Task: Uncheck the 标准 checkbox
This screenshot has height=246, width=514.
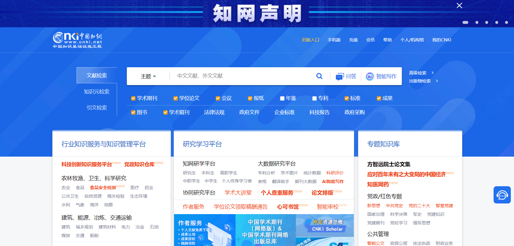Action: tap(347, 98)
